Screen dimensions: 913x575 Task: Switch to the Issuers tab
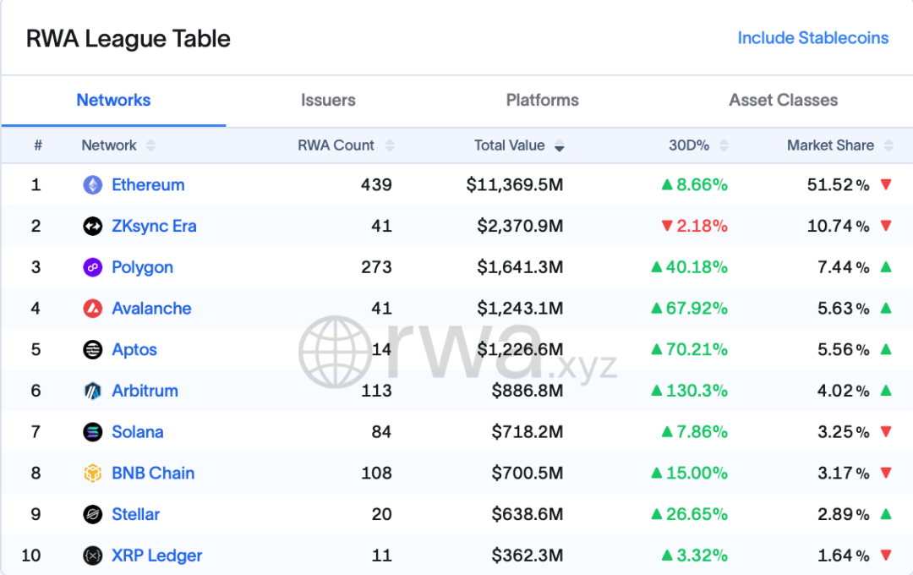click(x=328, y=100)
